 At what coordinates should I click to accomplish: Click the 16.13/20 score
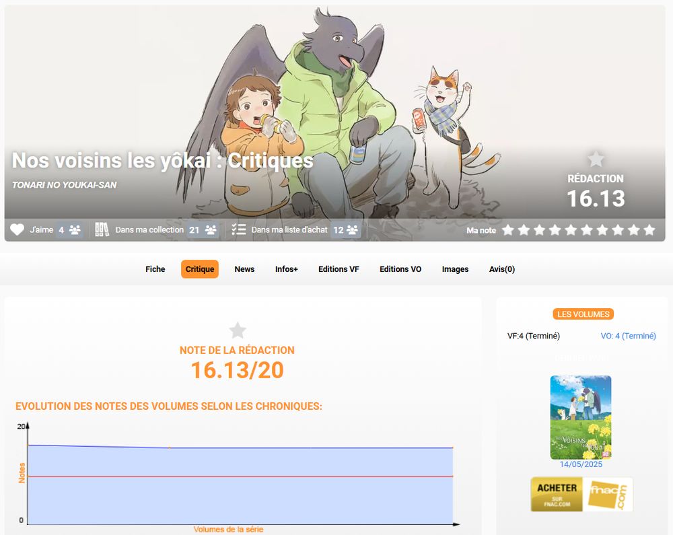tap(238, 370)
